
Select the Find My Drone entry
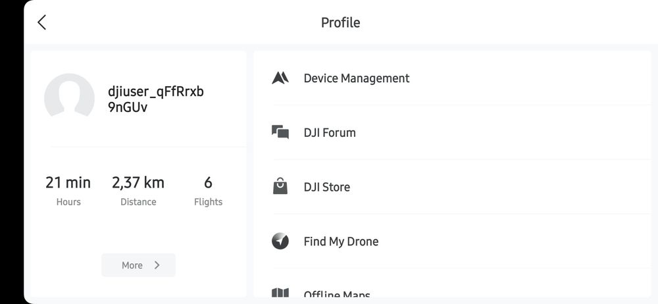341,241
